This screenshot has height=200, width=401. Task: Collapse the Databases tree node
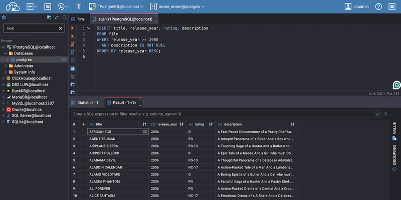[6, 53]
